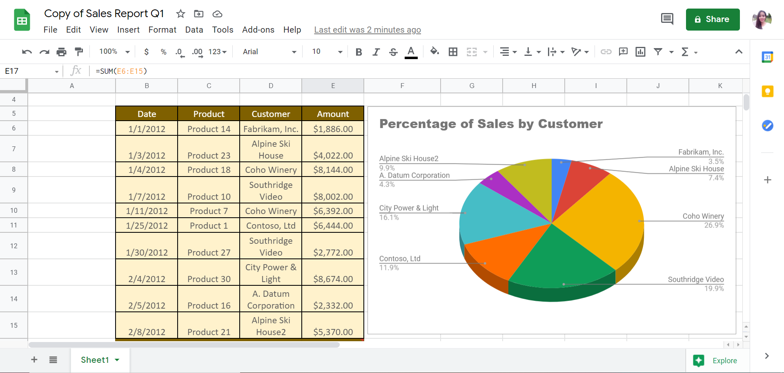This screenshot has width=784, height=373.
Task: Hide the menus with the up chevron
Action: [x=739, y=52]
